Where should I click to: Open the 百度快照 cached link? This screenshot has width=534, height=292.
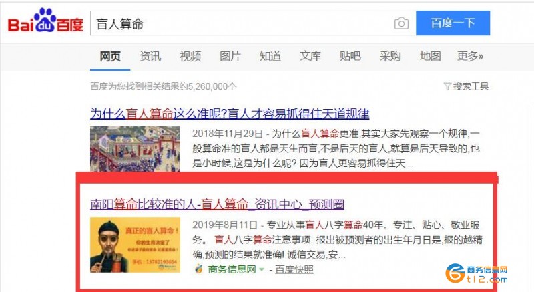(x=294, y=269)
